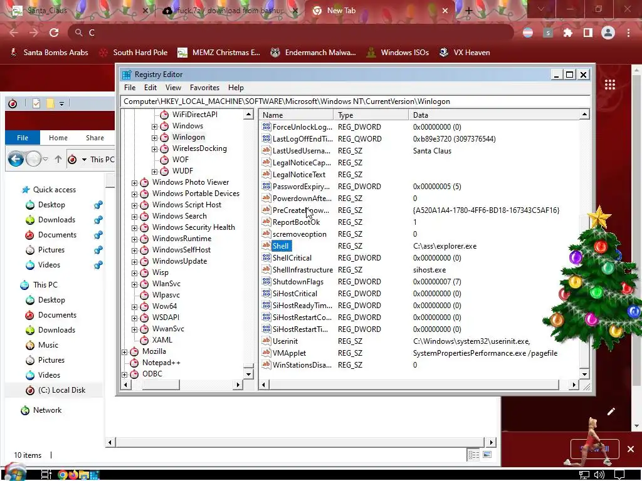Open Chrome profile avatar menu
The height and width of the screenshot is (481, 642).
[608, 33]
